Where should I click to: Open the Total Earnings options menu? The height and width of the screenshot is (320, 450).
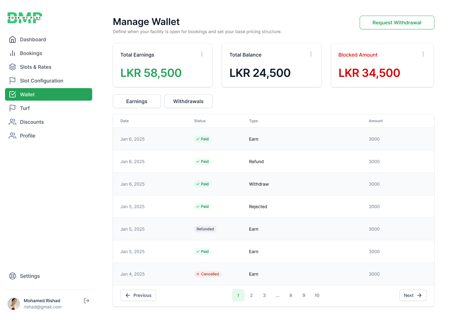(x=202, y=54)
